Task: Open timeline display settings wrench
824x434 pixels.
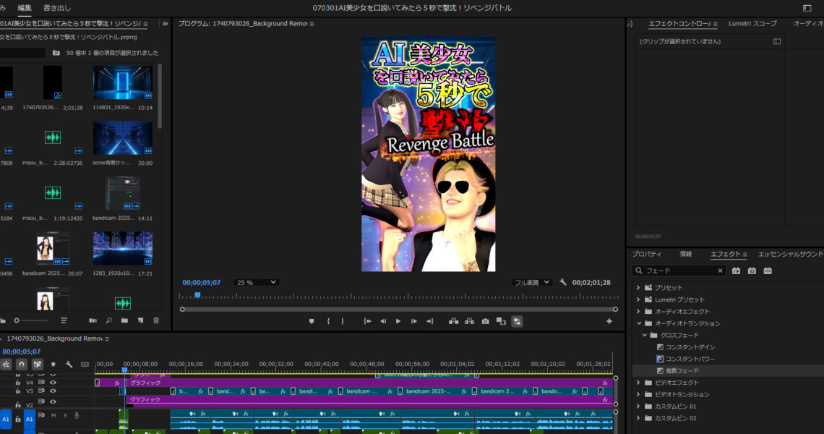Action: coord(69,364)
